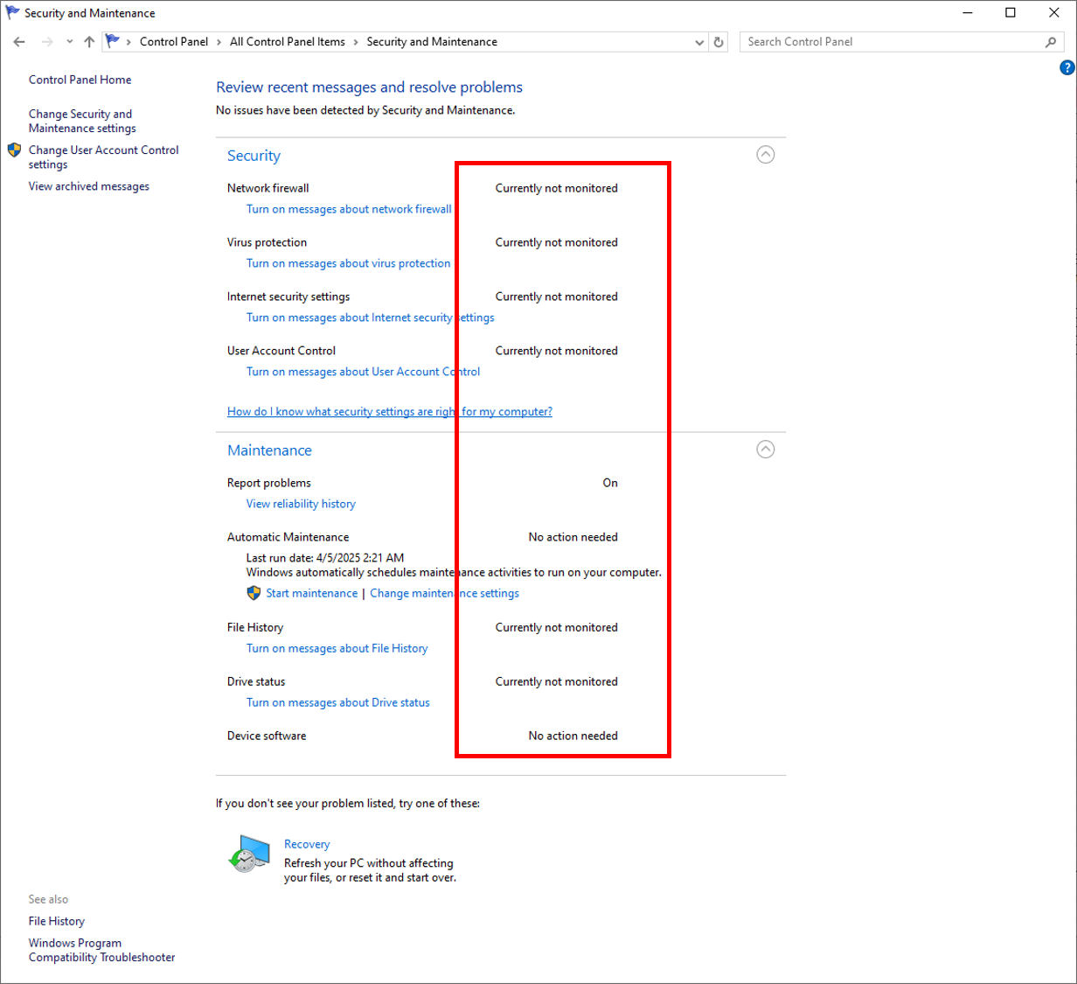The image size is (1077, 984).
Task: Open Change maintenance settings
Action: pyautogui.click(x=444, y=593)
